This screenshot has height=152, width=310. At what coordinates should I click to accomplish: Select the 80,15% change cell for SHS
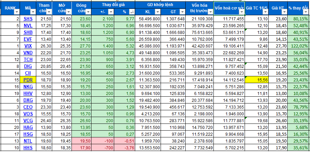tap(299, 19)
